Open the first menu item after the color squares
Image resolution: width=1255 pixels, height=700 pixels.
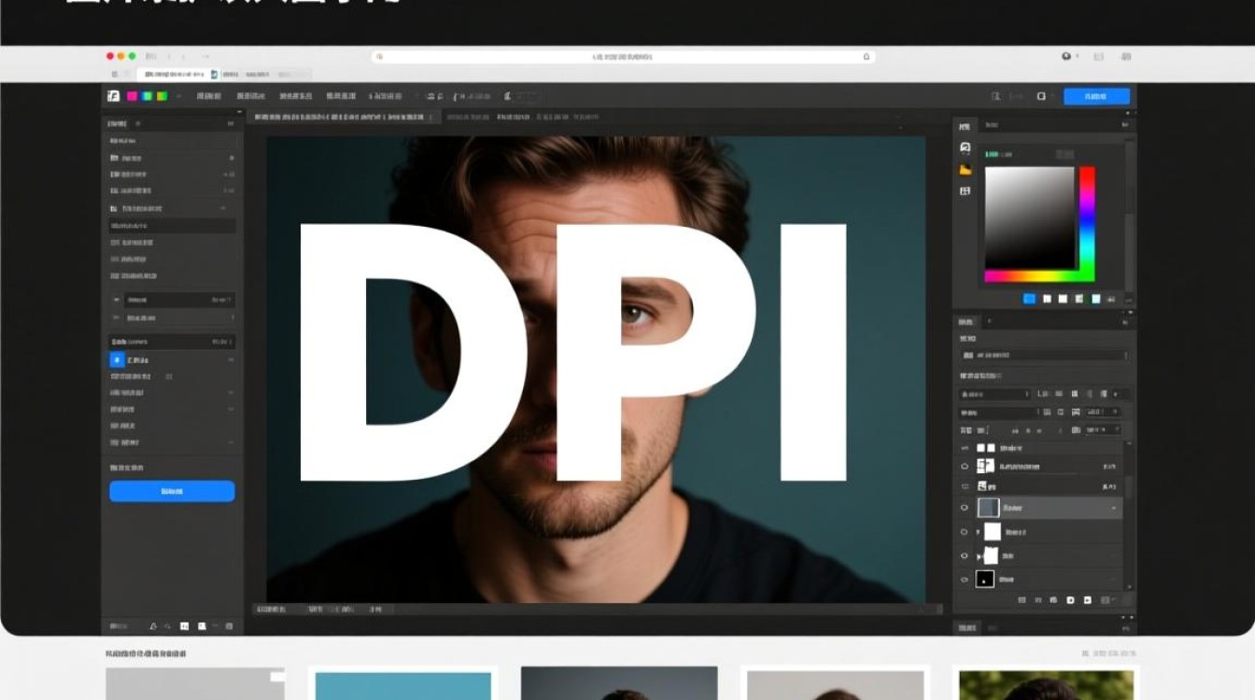pyautogui.click(x=209, y=96)
